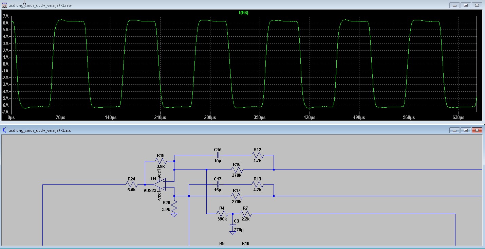The image size is (485, 249).
Task: Click the 490µs label on time axis
Action: tap(359, 117)
